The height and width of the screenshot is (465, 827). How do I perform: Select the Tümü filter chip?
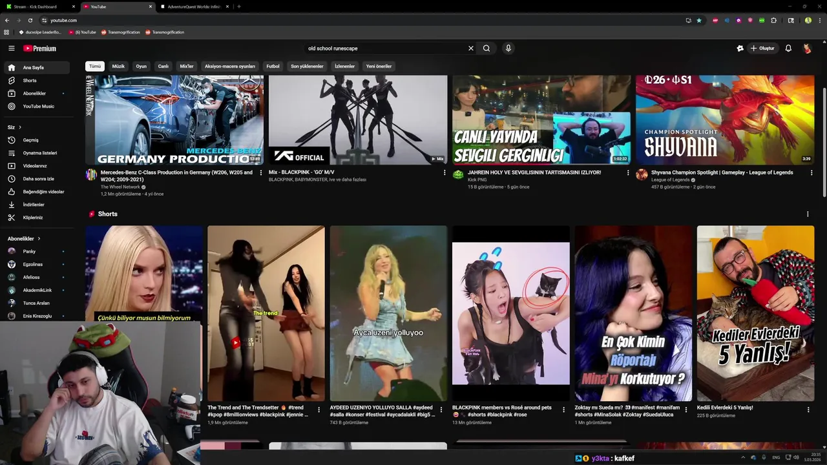click(x=95, y=66)
